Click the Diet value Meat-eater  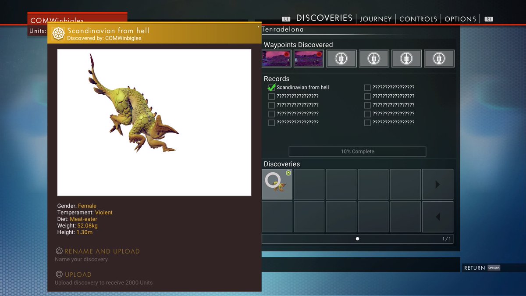coord(84,219)
